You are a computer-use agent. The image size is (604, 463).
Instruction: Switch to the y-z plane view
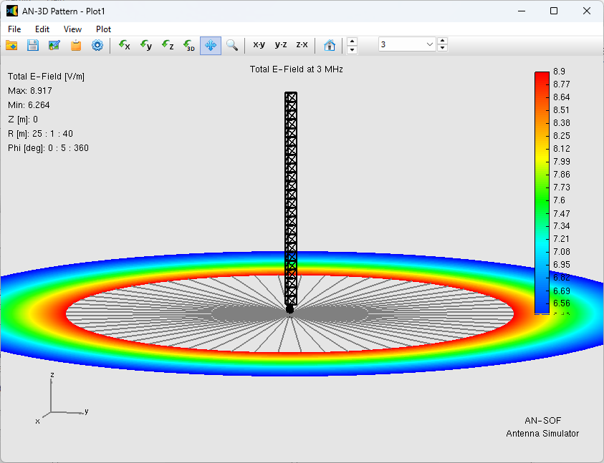[281, 45]
